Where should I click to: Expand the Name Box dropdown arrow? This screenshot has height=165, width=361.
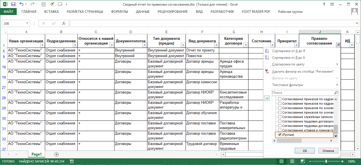[x=27, y=24]
